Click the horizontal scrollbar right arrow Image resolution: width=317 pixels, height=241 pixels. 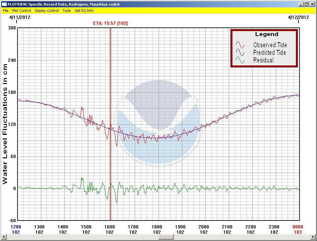313,237
